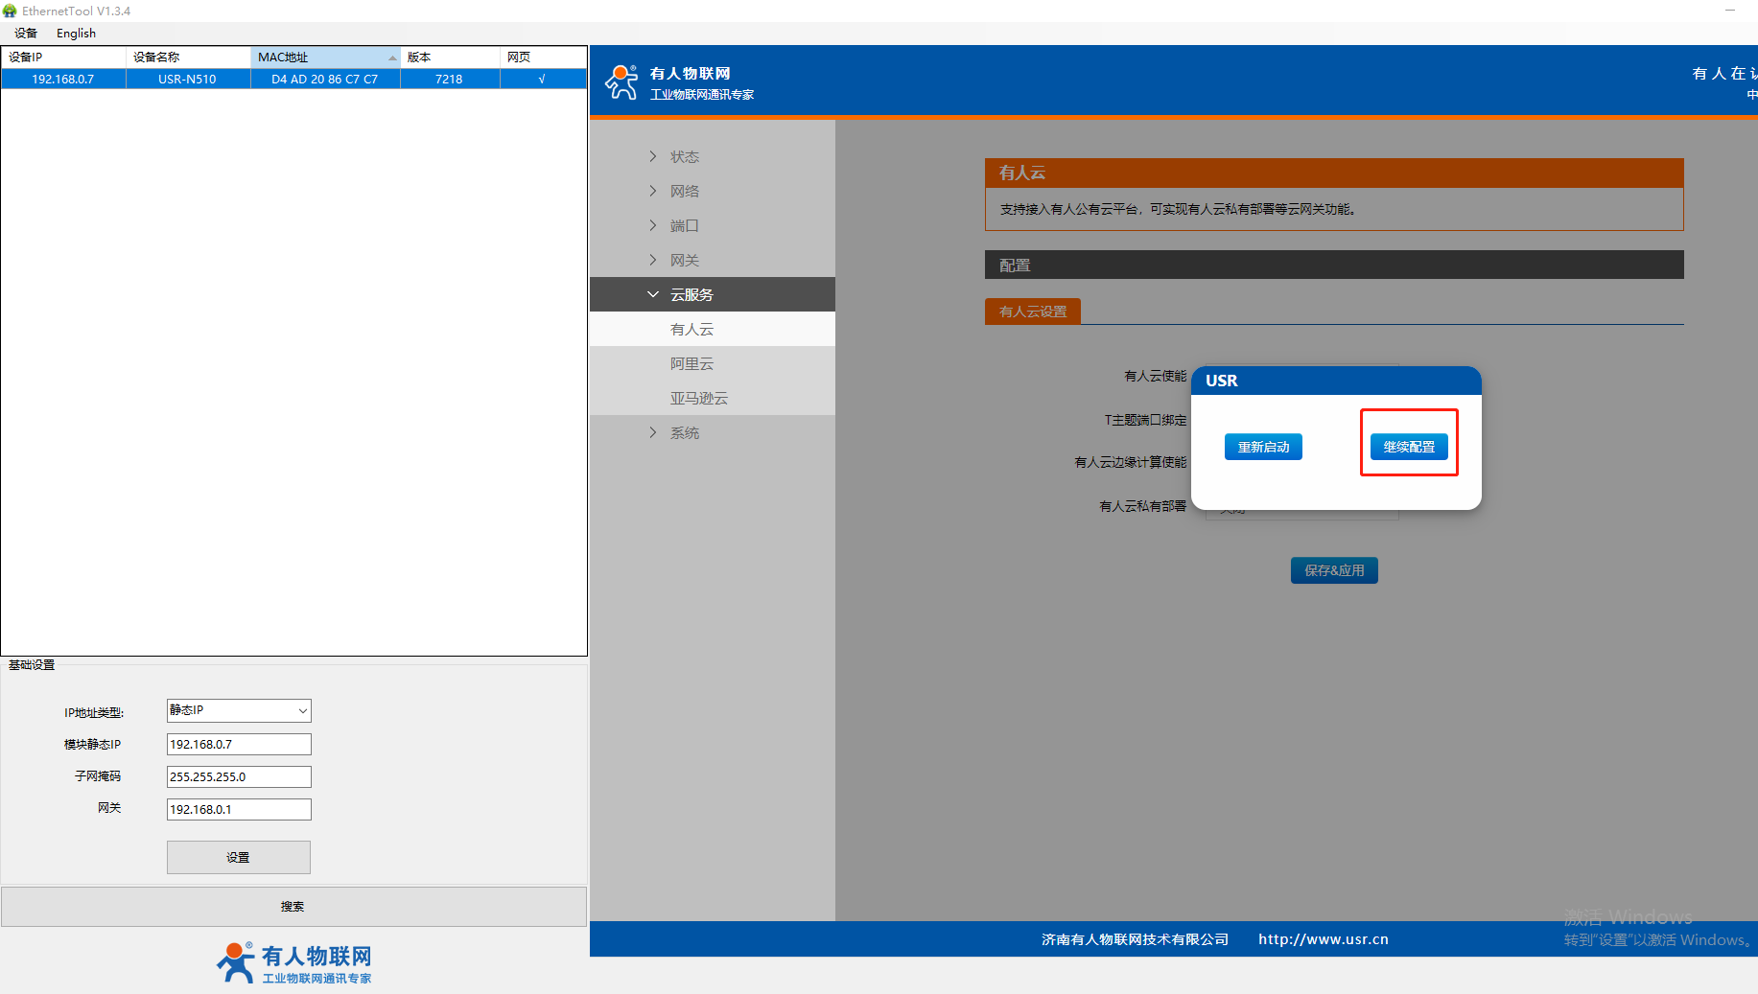
Task: Select the 有人云设置 tab
Action: pos(1033,312)
